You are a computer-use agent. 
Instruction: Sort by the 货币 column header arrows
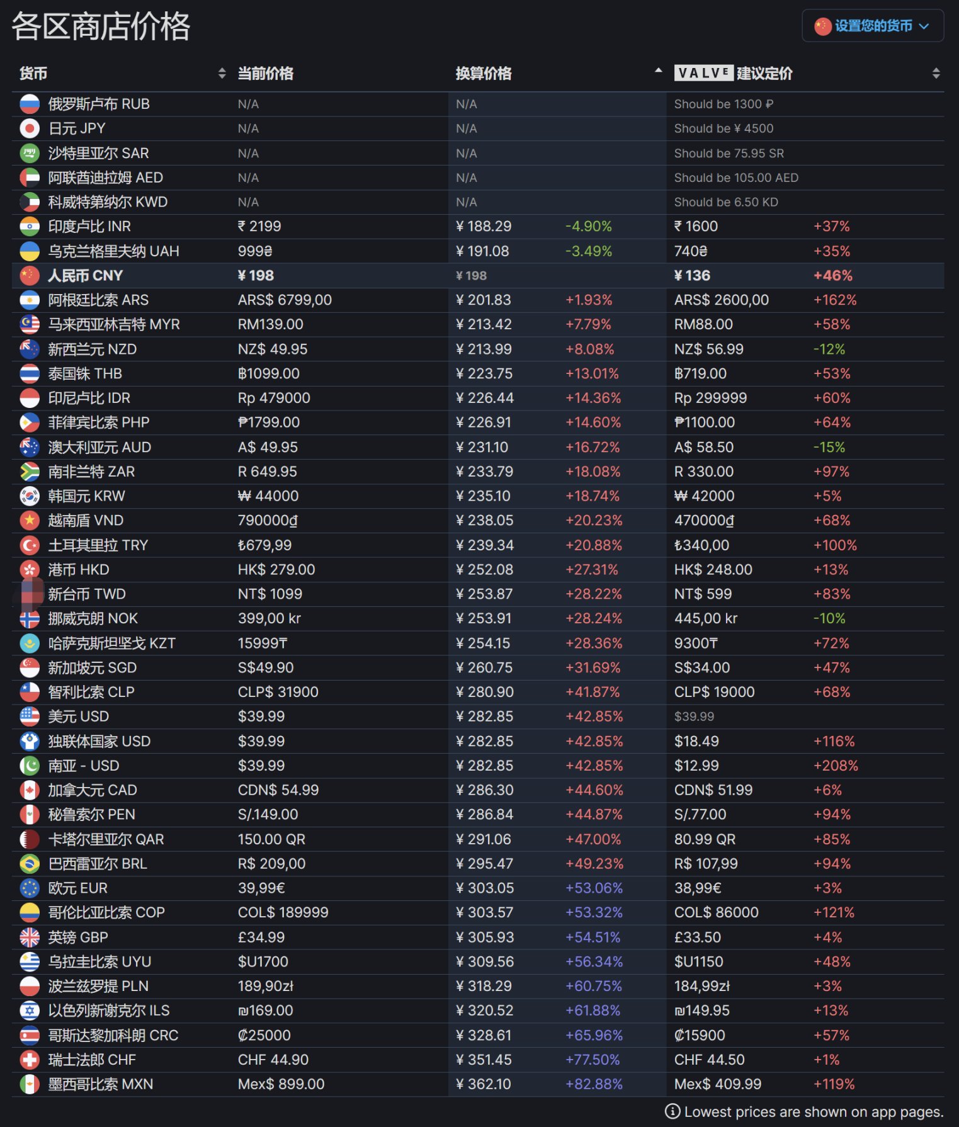[222, 74]
